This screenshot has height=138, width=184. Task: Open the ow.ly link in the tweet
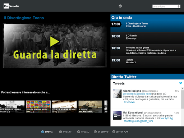click(x=167, y=118)
